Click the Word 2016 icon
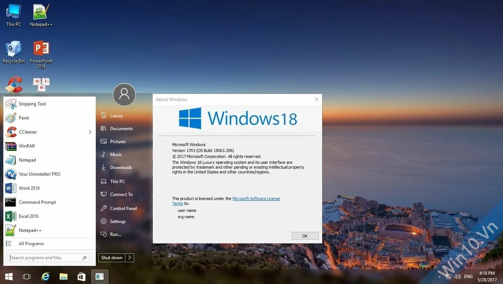The height and width of the screenshot is (284, 503). pyautogui.click(x=11, y=188)
